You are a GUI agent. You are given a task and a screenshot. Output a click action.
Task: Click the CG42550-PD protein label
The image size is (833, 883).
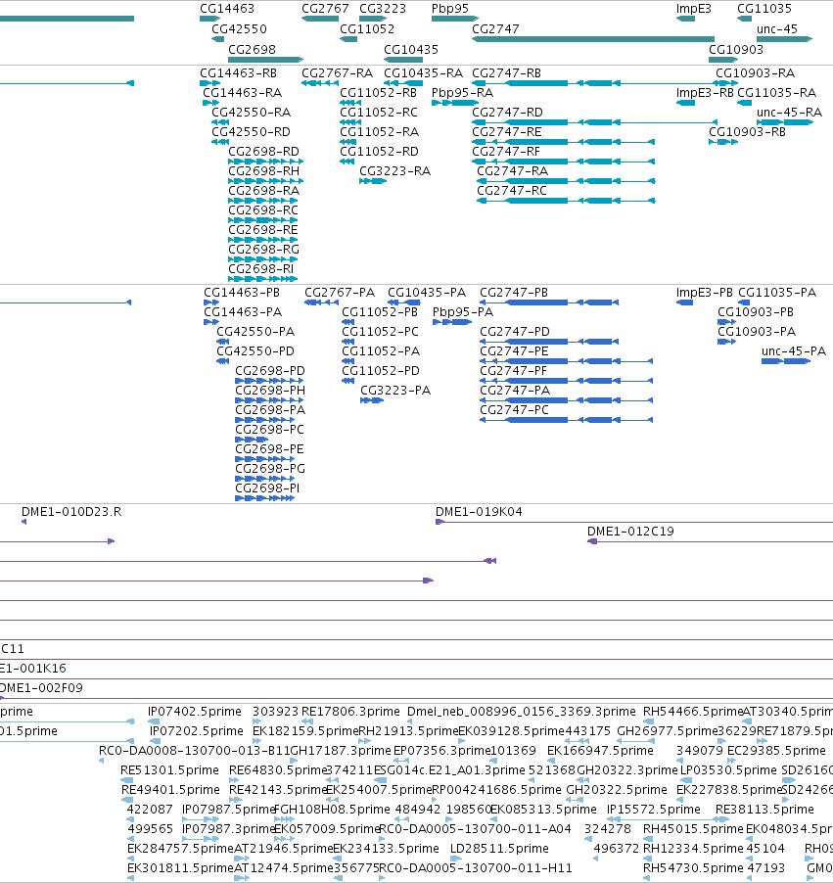[x=255, y=351]
